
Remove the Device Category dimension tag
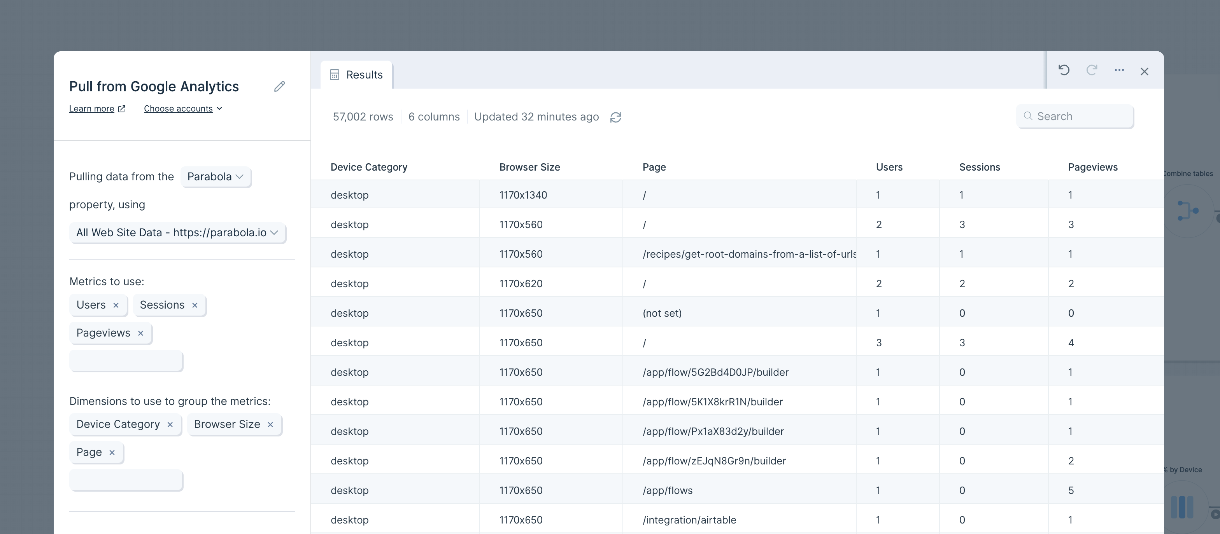[x=170, y=425]
